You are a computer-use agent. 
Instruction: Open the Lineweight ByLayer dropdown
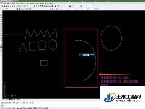point(88,9)
